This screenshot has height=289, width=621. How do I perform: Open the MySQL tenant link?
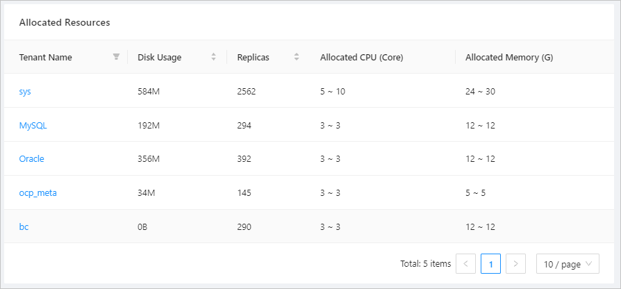[33, 126]
